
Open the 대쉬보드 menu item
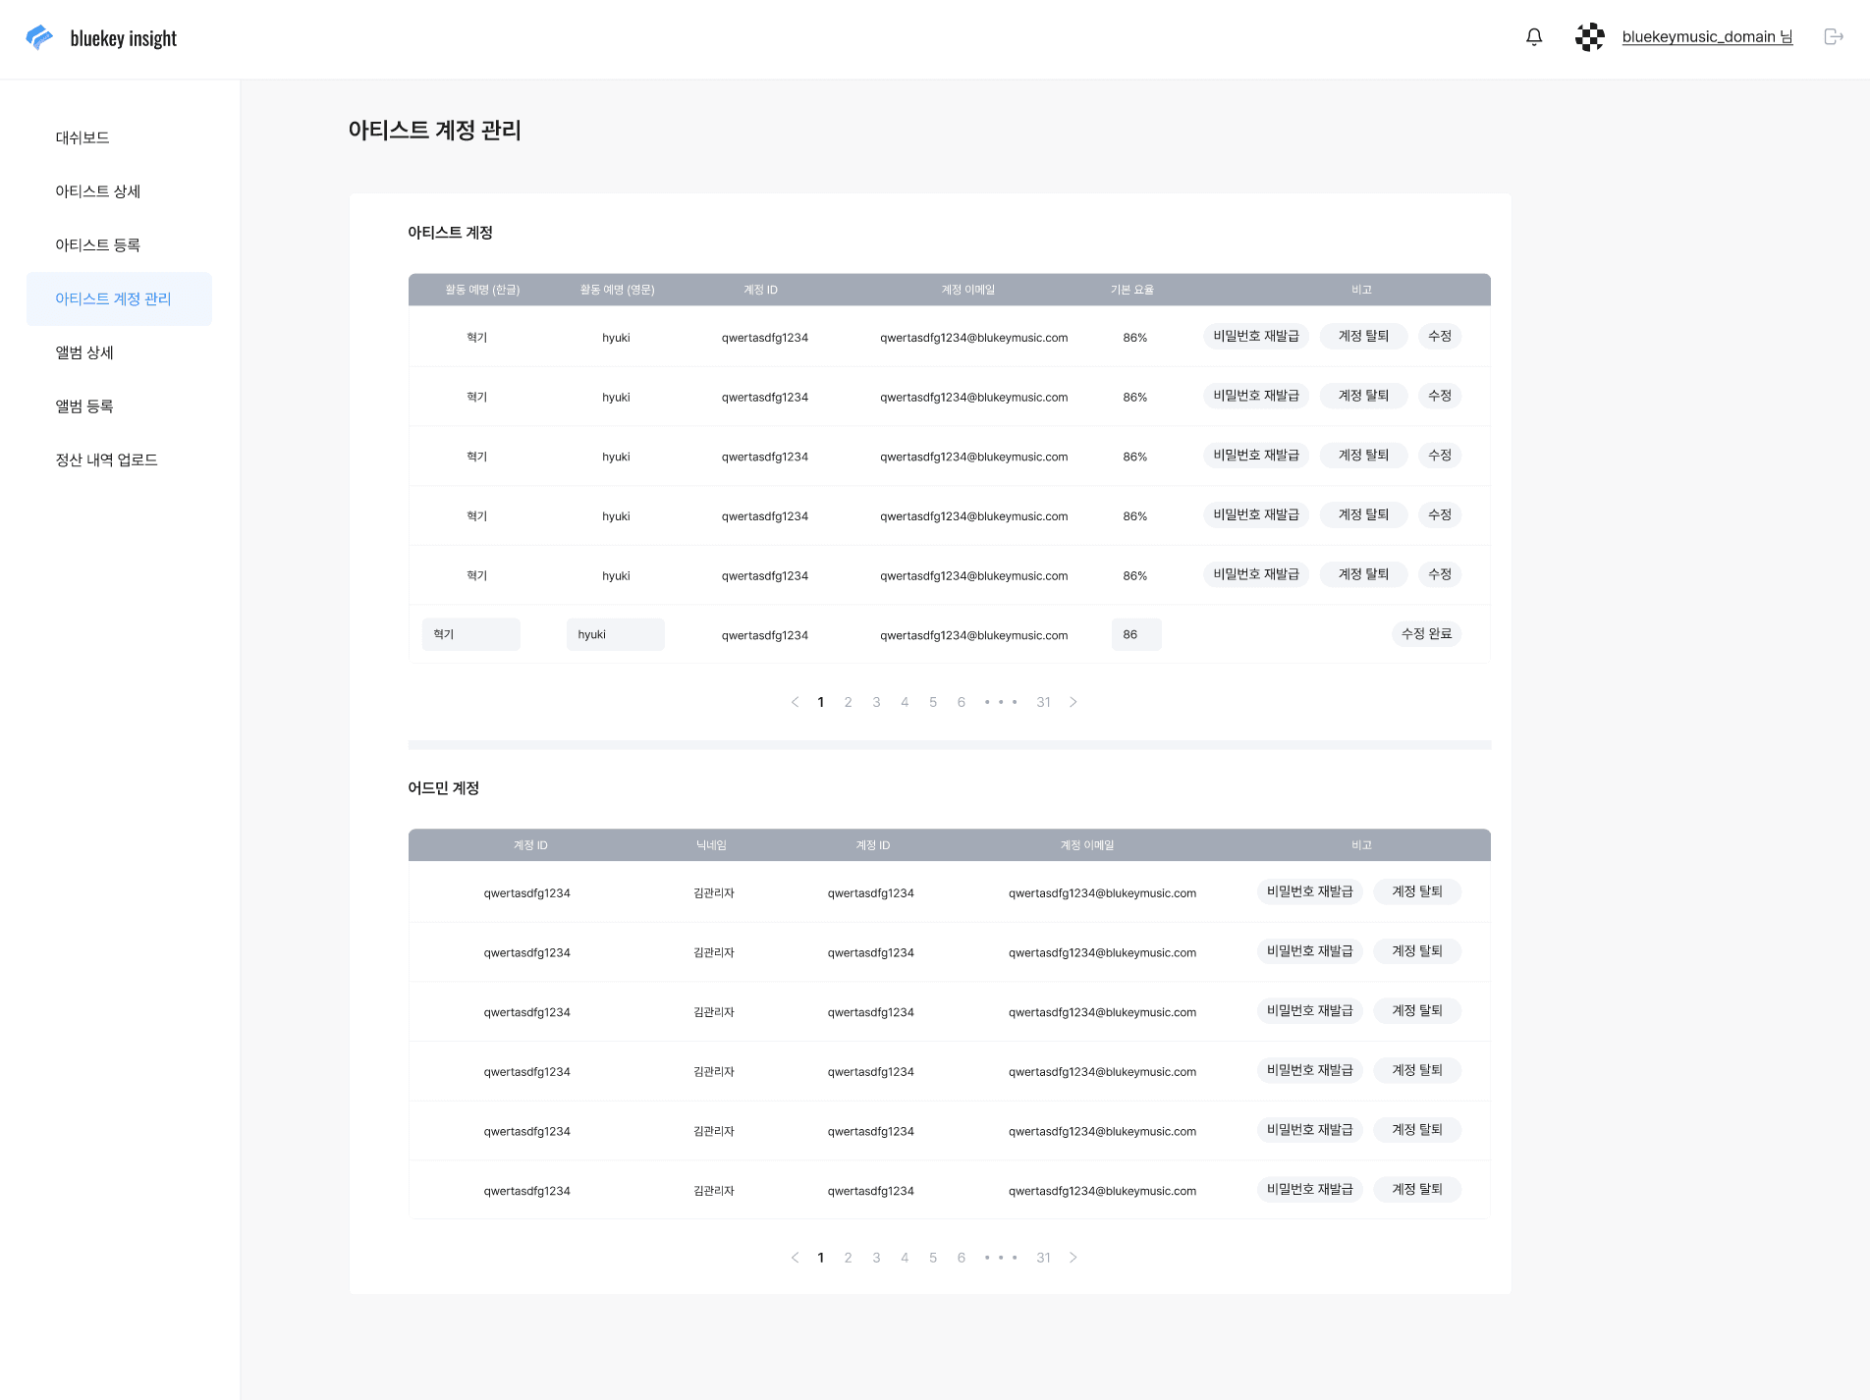(x=82, y=137)
